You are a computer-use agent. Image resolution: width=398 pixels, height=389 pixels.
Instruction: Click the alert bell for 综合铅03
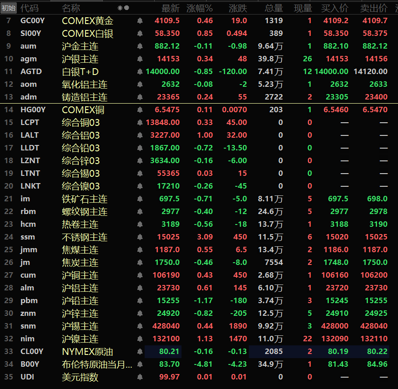(140, 148)
